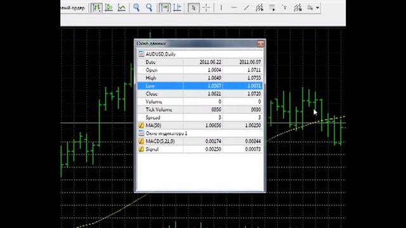Switch chart to line chart mode
The height and width of the screenshot is (228, 406).
[122, 8]
